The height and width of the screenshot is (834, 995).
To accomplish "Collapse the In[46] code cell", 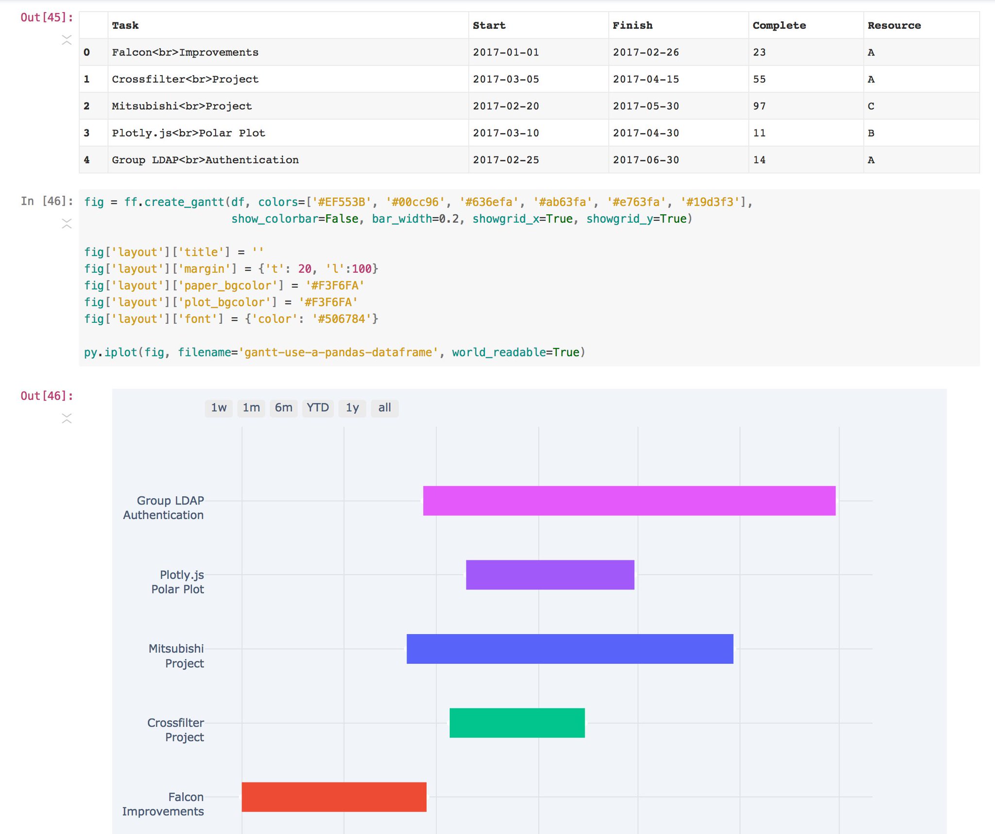I will pyautogui.click(x=67, y=224).
